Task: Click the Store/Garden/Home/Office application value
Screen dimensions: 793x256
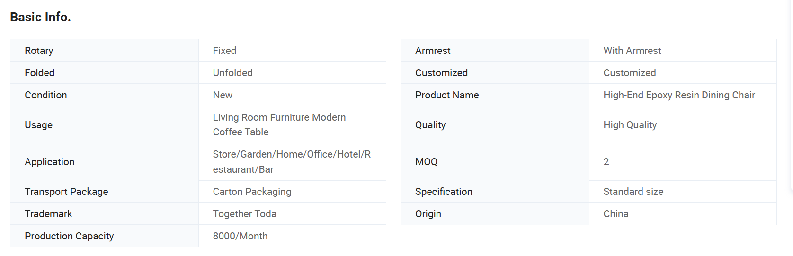Action: (x=291, y=161)
